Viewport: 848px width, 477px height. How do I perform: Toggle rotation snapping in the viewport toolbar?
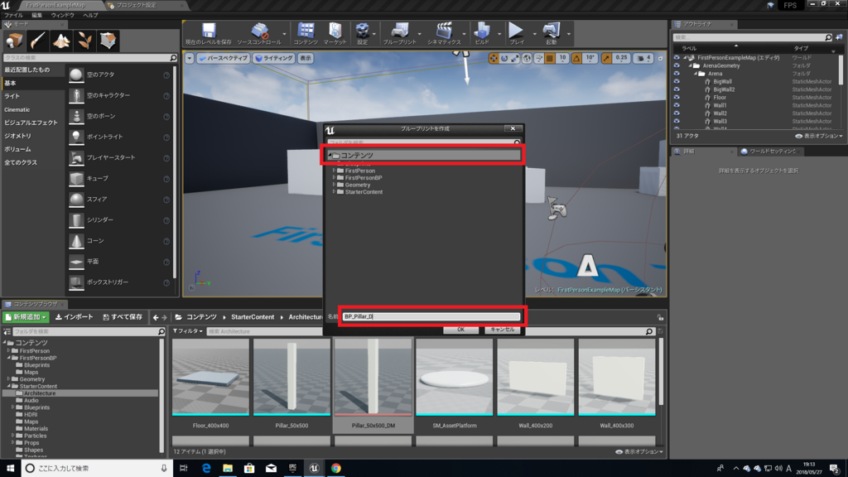click(x=576, y=59)
